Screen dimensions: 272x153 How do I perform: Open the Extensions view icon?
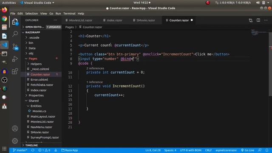click(x=15, y=71)
